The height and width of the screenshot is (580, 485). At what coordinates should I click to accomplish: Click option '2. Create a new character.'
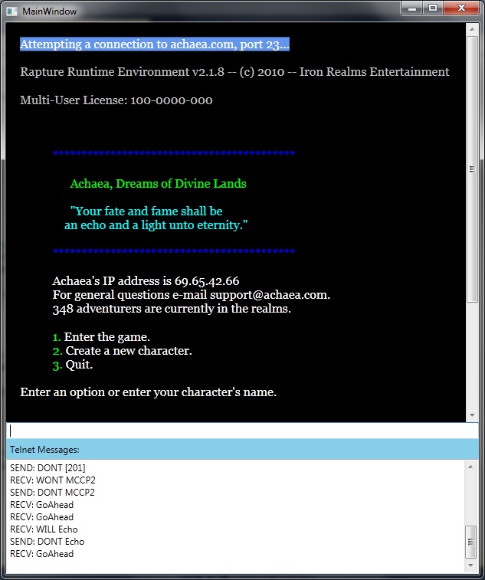[x=122, y=351]
